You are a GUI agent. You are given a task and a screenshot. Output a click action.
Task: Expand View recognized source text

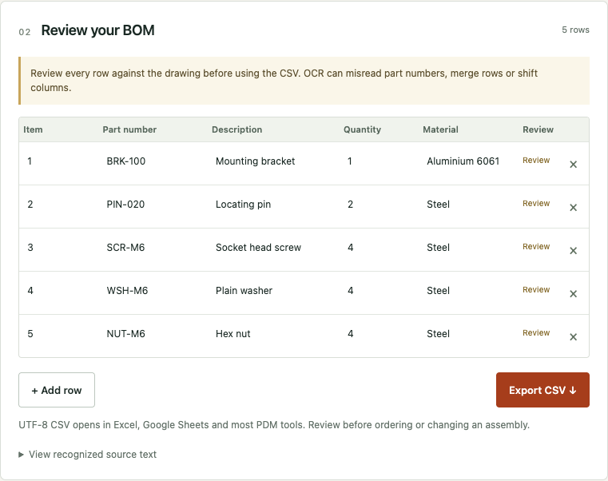click(88, 455)
